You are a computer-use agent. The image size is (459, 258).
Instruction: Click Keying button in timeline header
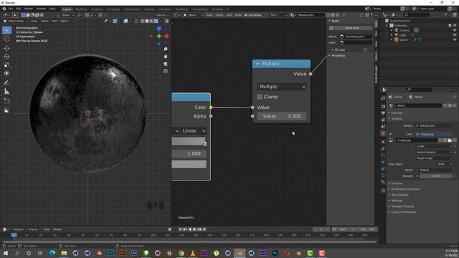[x=34, y=229]
